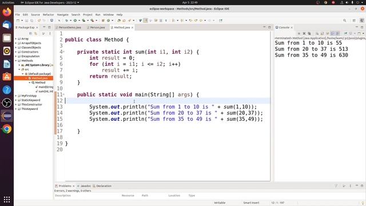
Task: Open the Run menu
Action: [98, 14]
